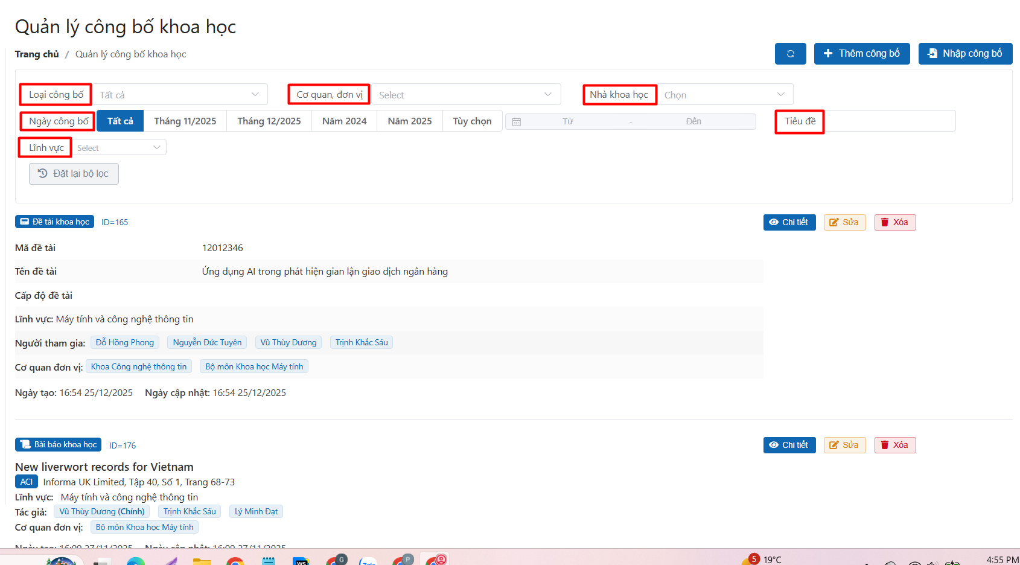
Task: Select the Tất cả date filter
Action: click(120, 121)
